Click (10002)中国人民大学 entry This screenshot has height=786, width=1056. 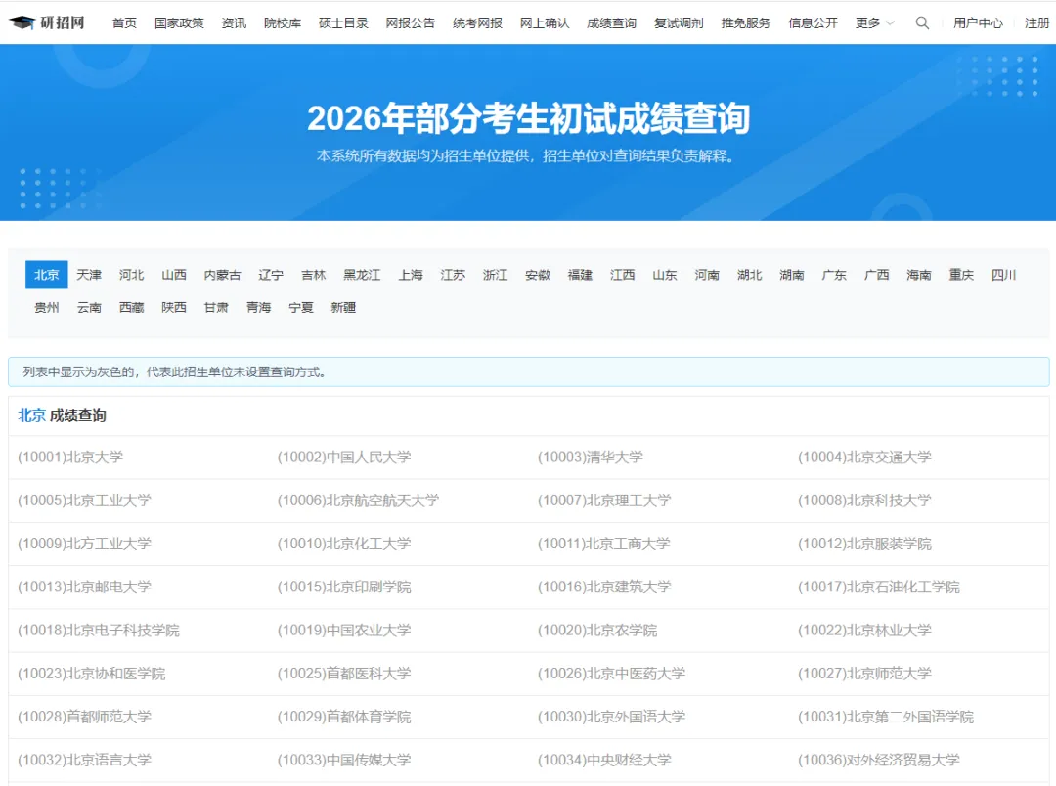344,457
